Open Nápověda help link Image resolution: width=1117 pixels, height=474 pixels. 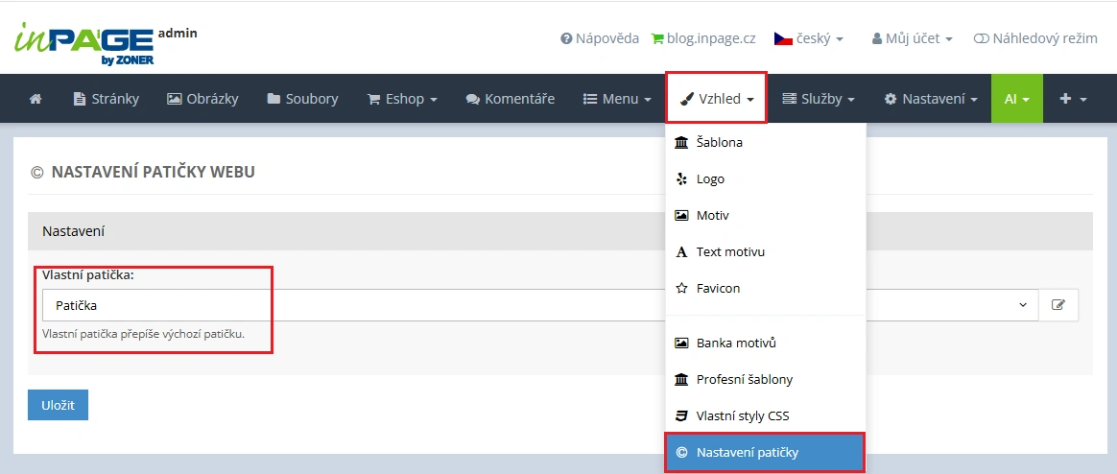[x=600, y=38]
